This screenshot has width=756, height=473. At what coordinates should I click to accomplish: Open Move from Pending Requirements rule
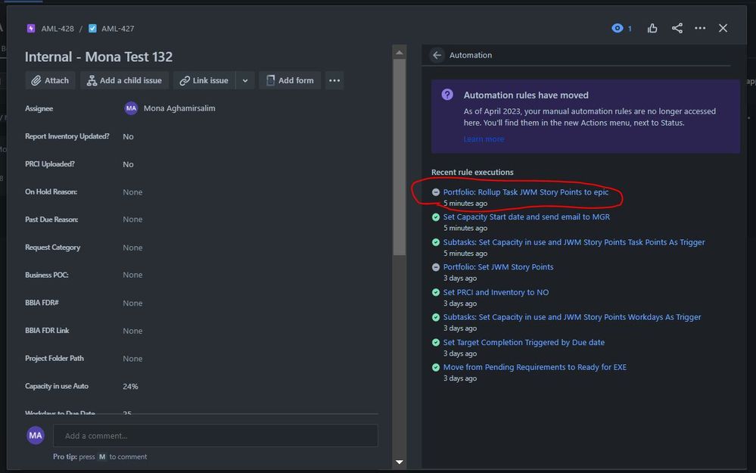coord(535,367)
